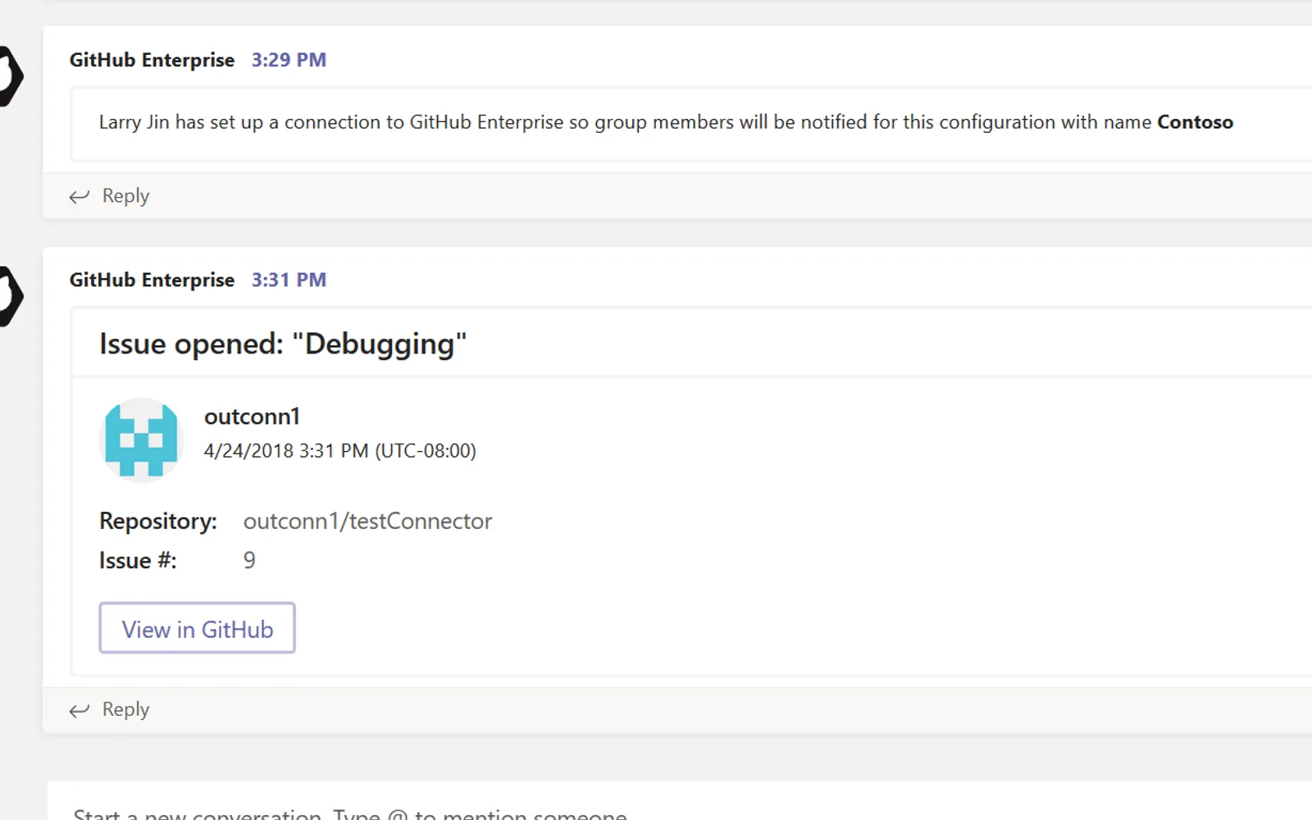Open the issue via View in GitHub

197,628
